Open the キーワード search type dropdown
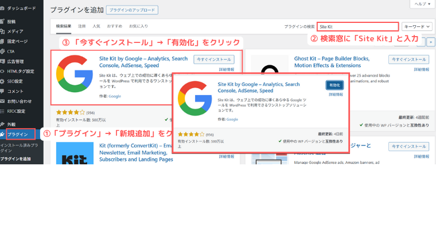The image size is (436, 245). click(416, 27)
